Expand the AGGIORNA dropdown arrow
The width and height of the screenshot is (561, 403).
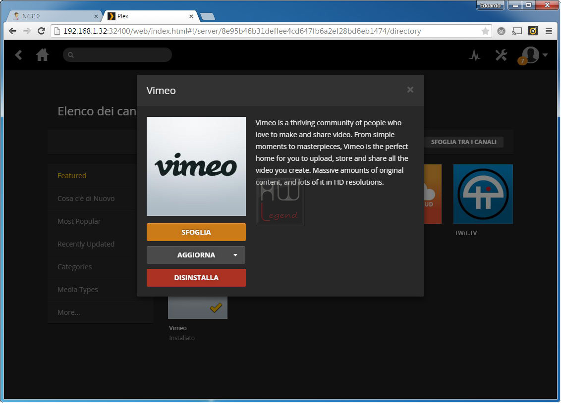pos(235,255)
